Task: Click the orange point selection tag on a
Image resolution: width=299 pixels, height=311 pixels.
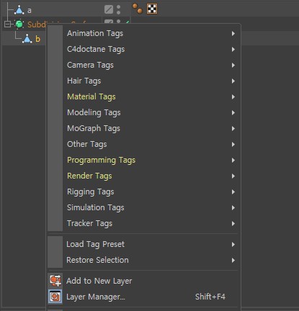Action: pos(138,9)
